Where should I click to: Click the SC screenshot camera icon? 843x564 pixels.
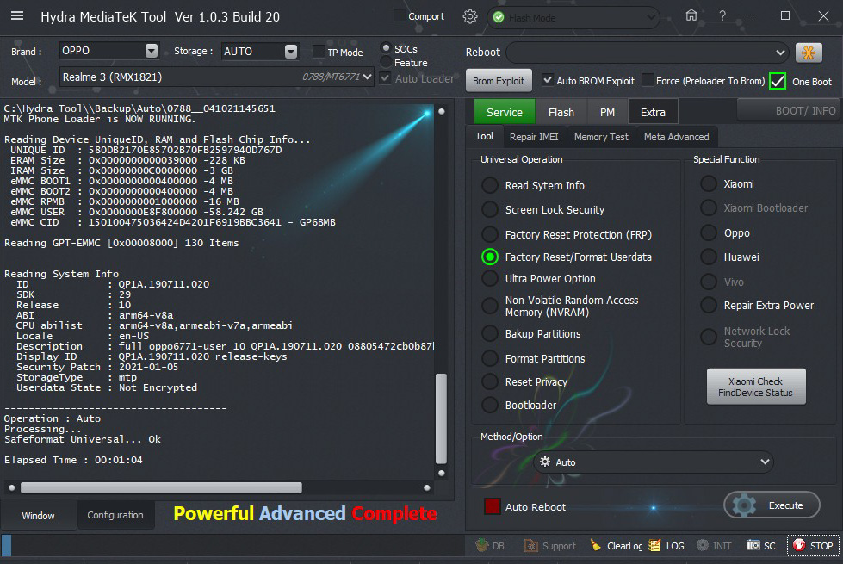pos(753,545)
